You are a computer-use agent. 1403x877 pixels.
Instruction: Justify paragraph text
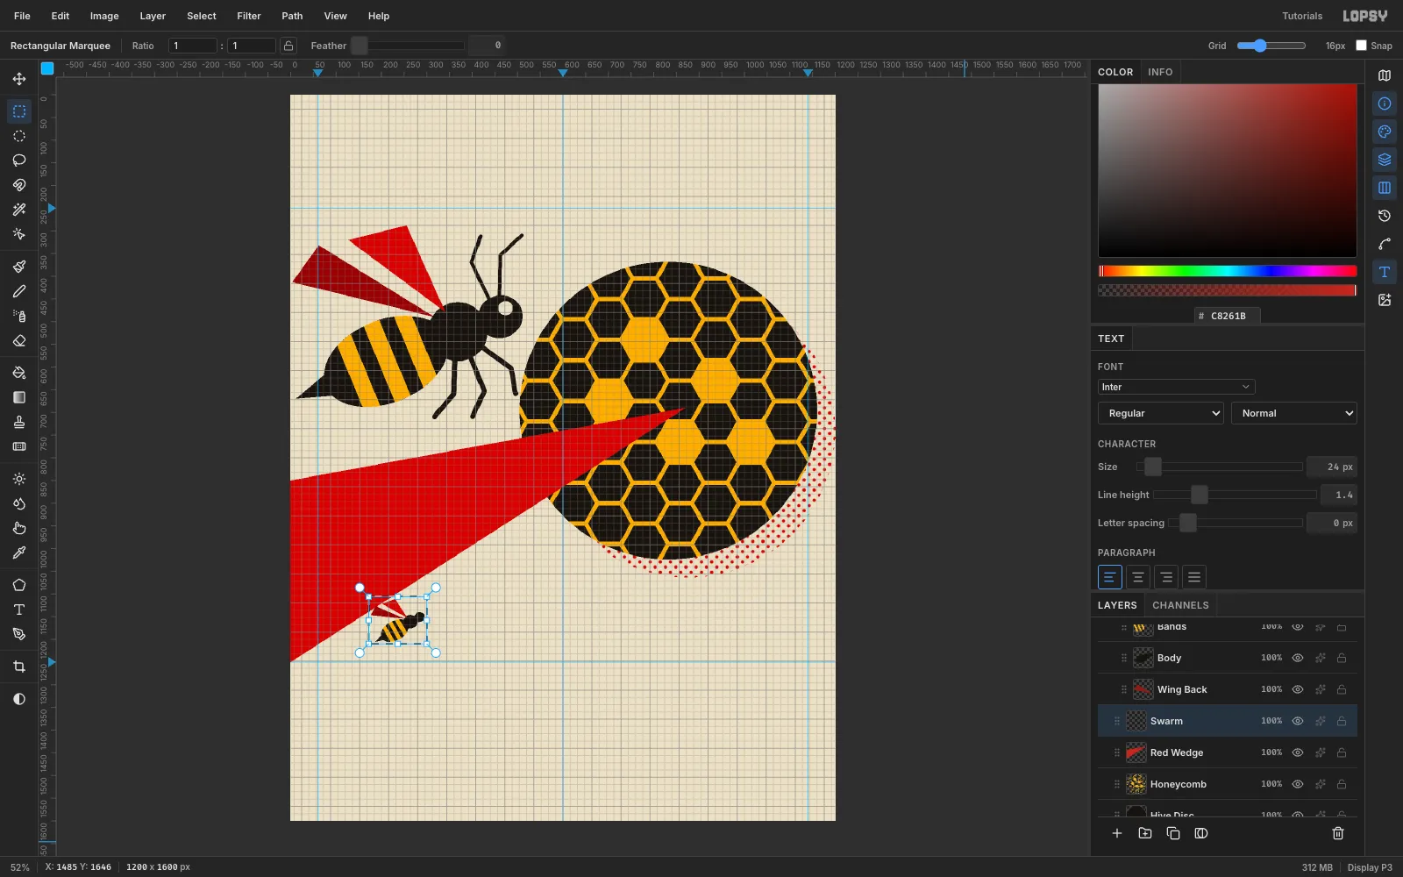(x=1193, y=577)
